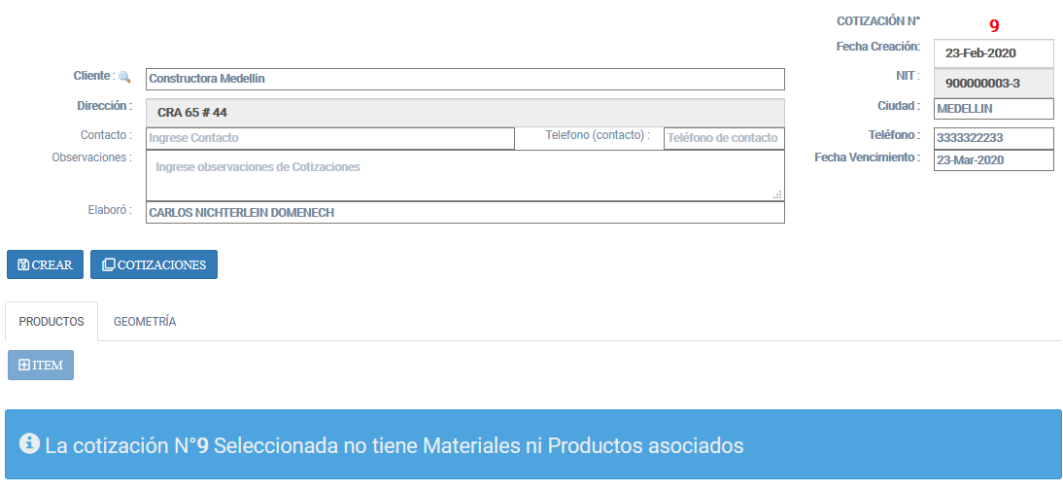The height and width of the screenshot is (491, 1063).
Task: Click the Dirección field showing CRA 65 # 44
Action: [x=464, y=112]
